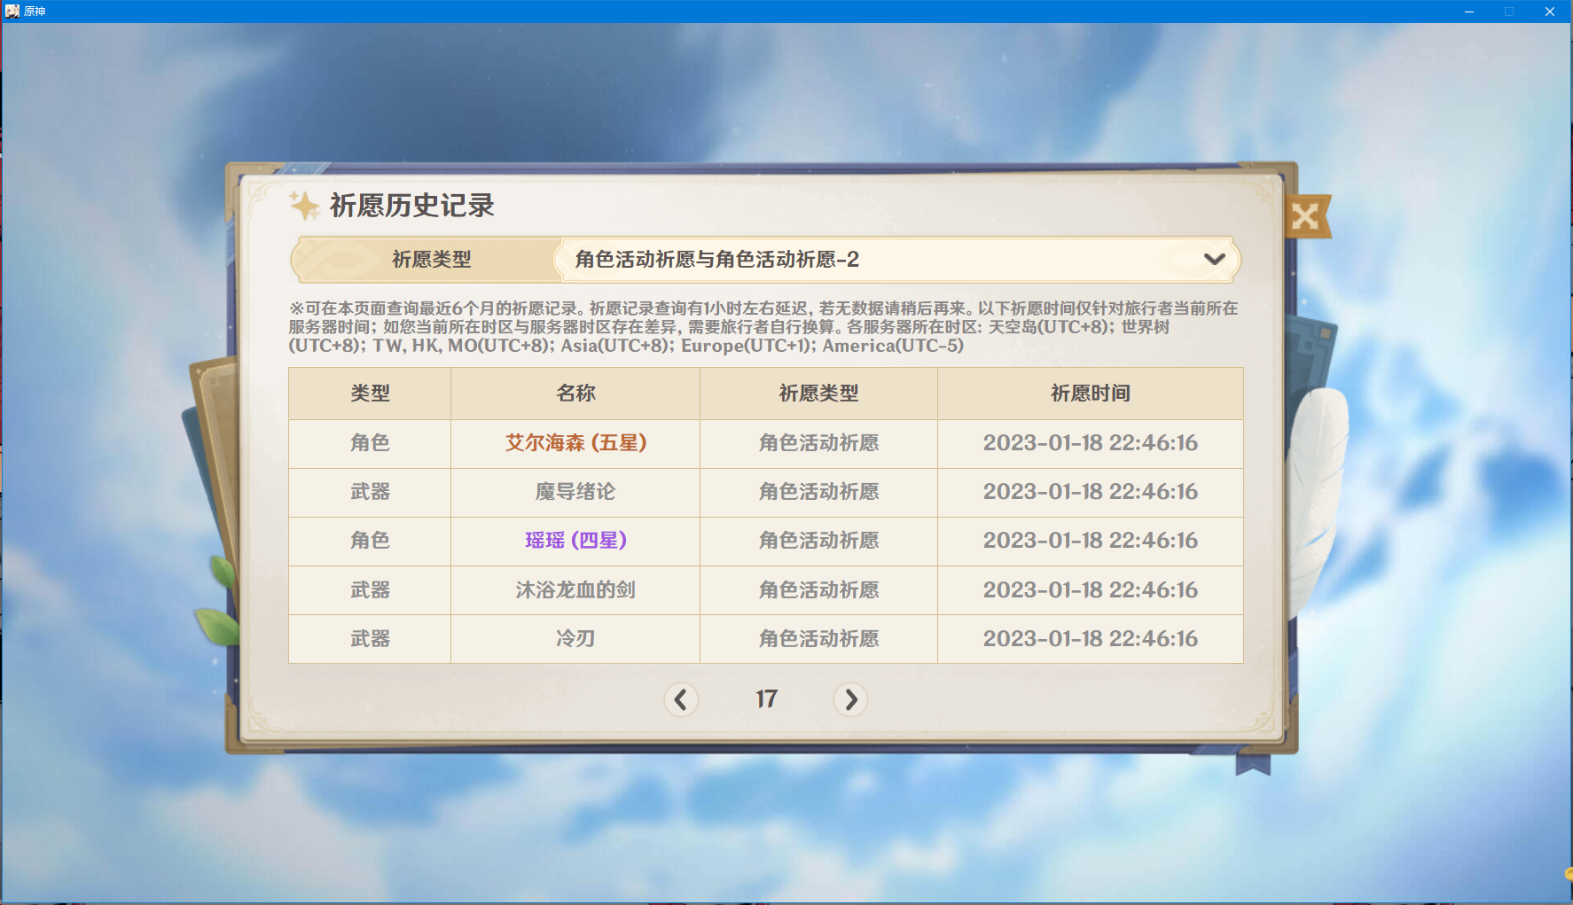Go to previous wish history page
Viewport: 1573px width, 905px height.
coord(681,699)
